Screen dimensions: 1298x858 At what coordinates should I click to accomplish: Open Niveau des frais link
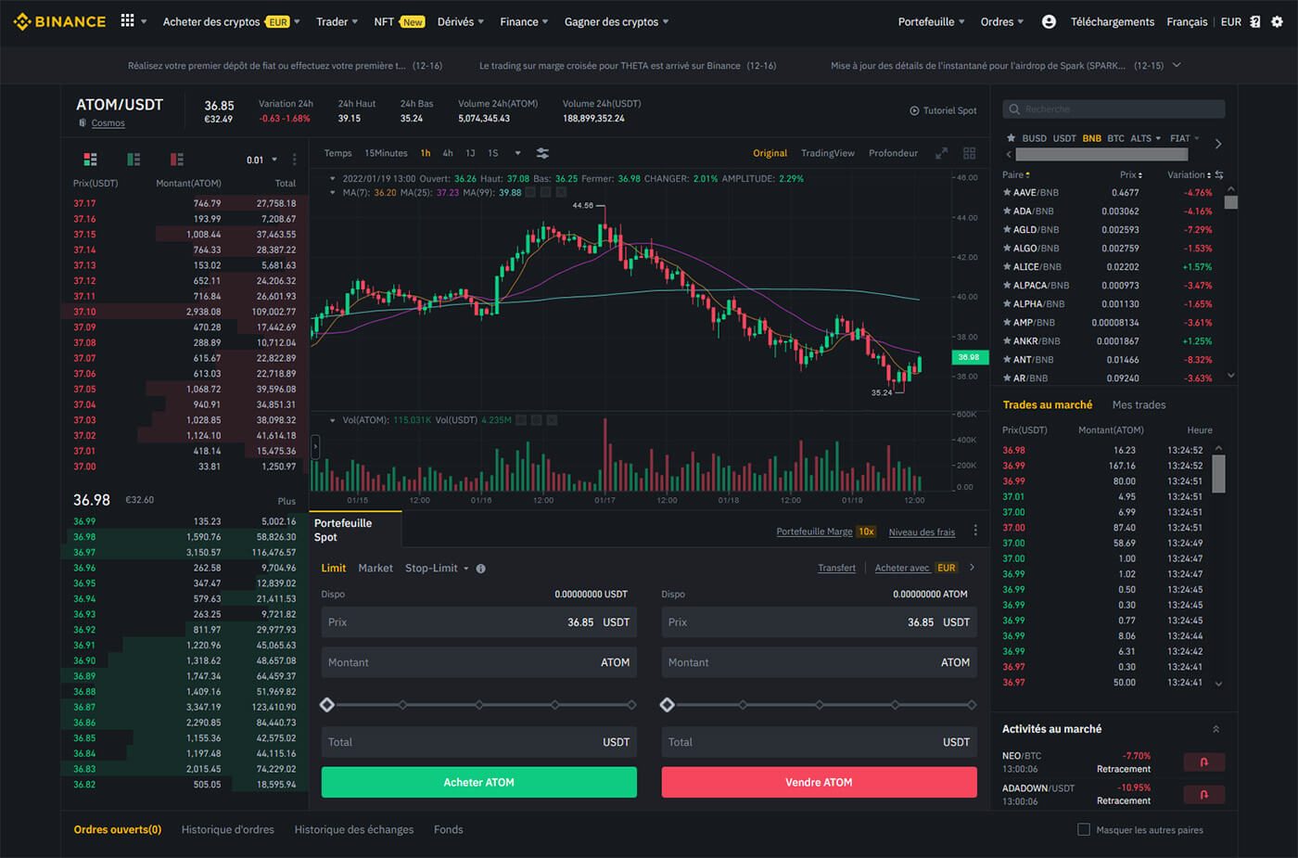(x=922, y=531)
